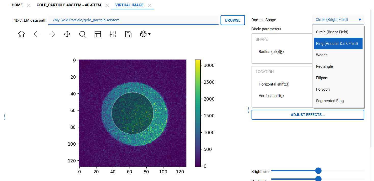
Task: Close the HOME tab
Action: click(x=29, y=5)
